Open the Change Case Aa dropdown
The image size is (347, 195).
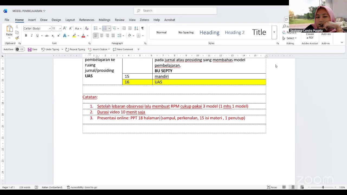pos(78,28)
